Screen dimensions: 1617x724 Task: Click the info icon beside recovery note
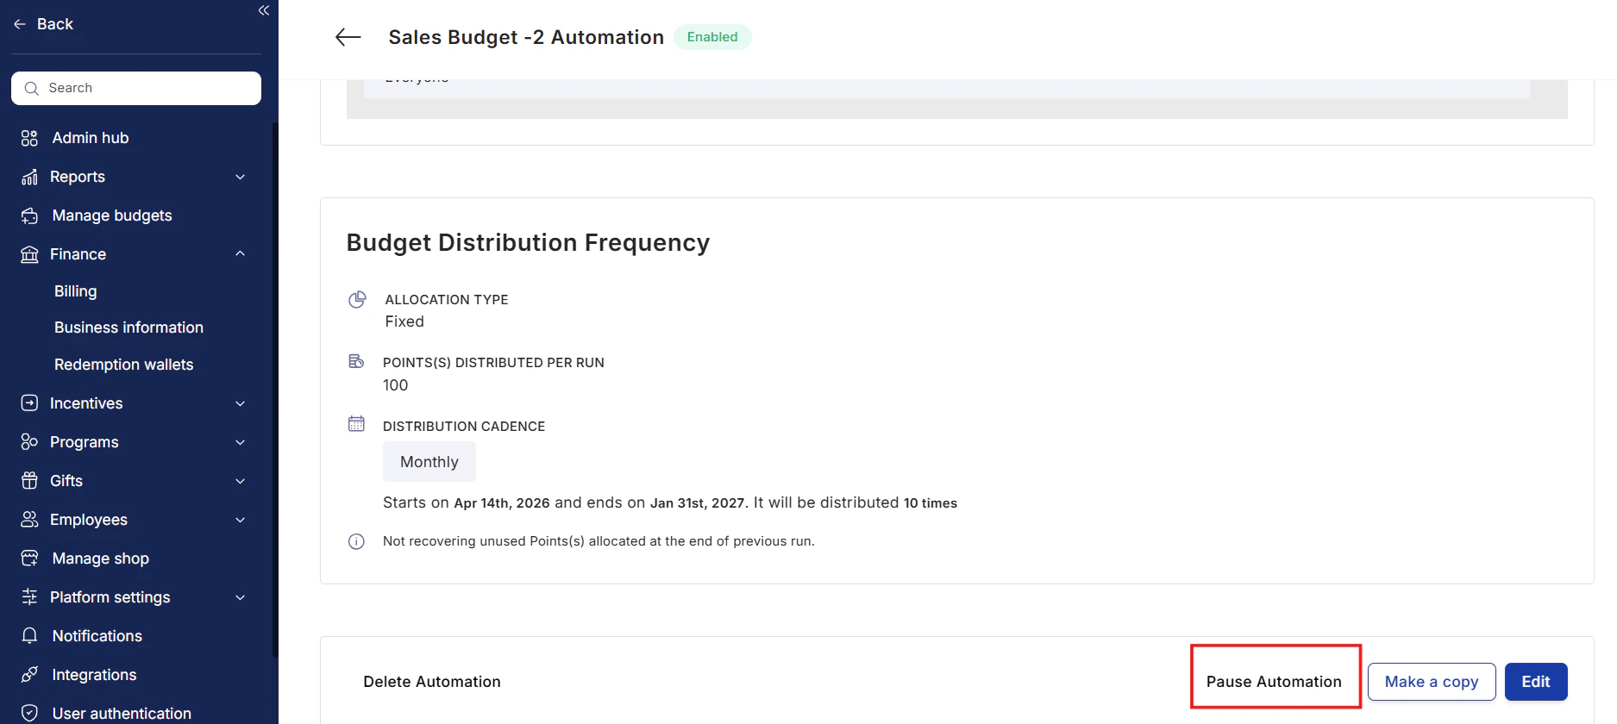356,541
